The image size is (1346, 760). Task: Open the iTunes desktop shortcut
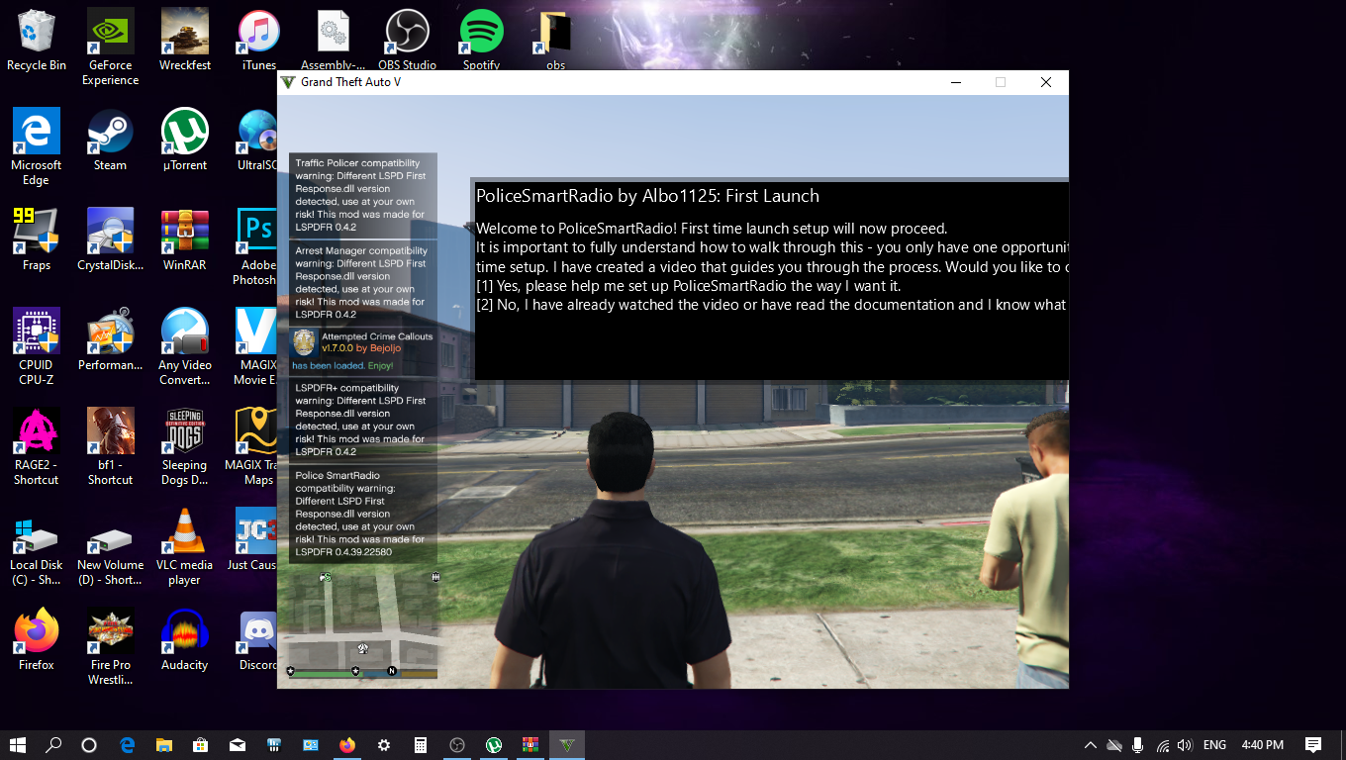pyautogui.click(x=258, y=41)
